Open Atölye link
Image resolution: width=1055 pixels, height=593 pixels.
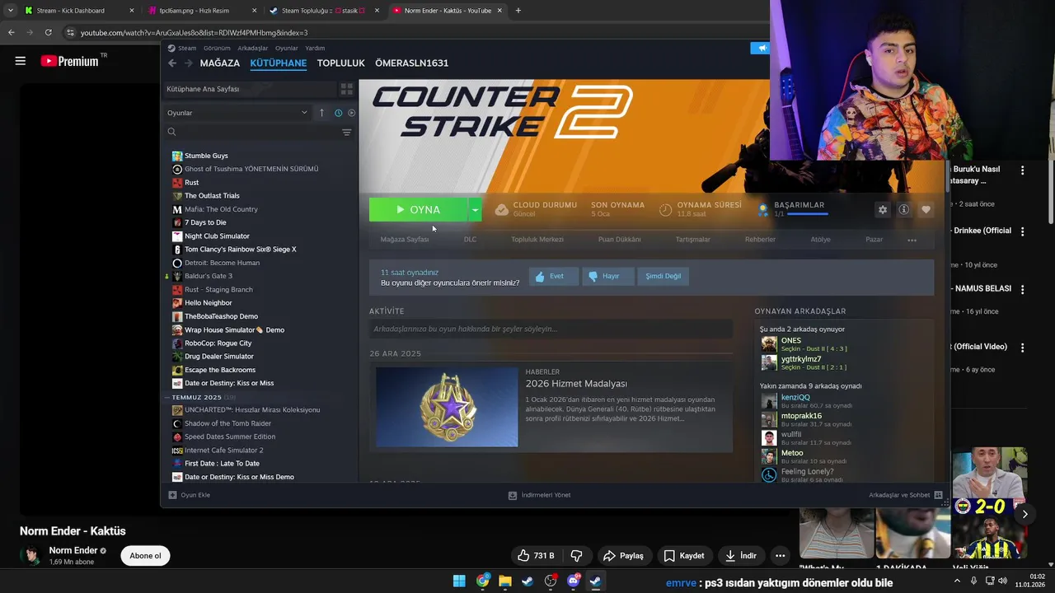(820, 240)
